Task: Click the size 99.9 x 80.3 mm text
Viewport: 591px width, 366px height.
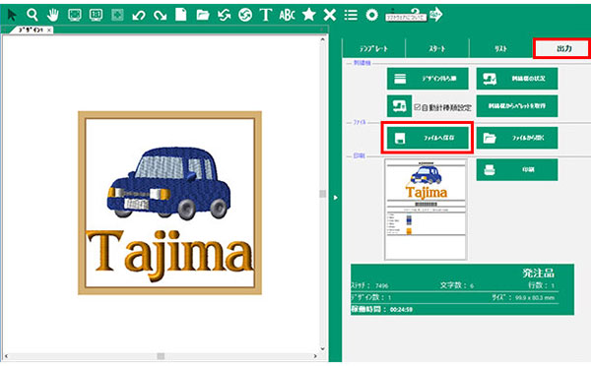Action: [x=524, y=297]
